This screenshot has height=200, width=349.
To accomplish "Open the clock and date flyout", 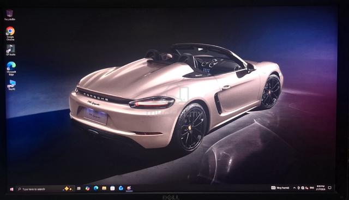I will tap(321, 187).
